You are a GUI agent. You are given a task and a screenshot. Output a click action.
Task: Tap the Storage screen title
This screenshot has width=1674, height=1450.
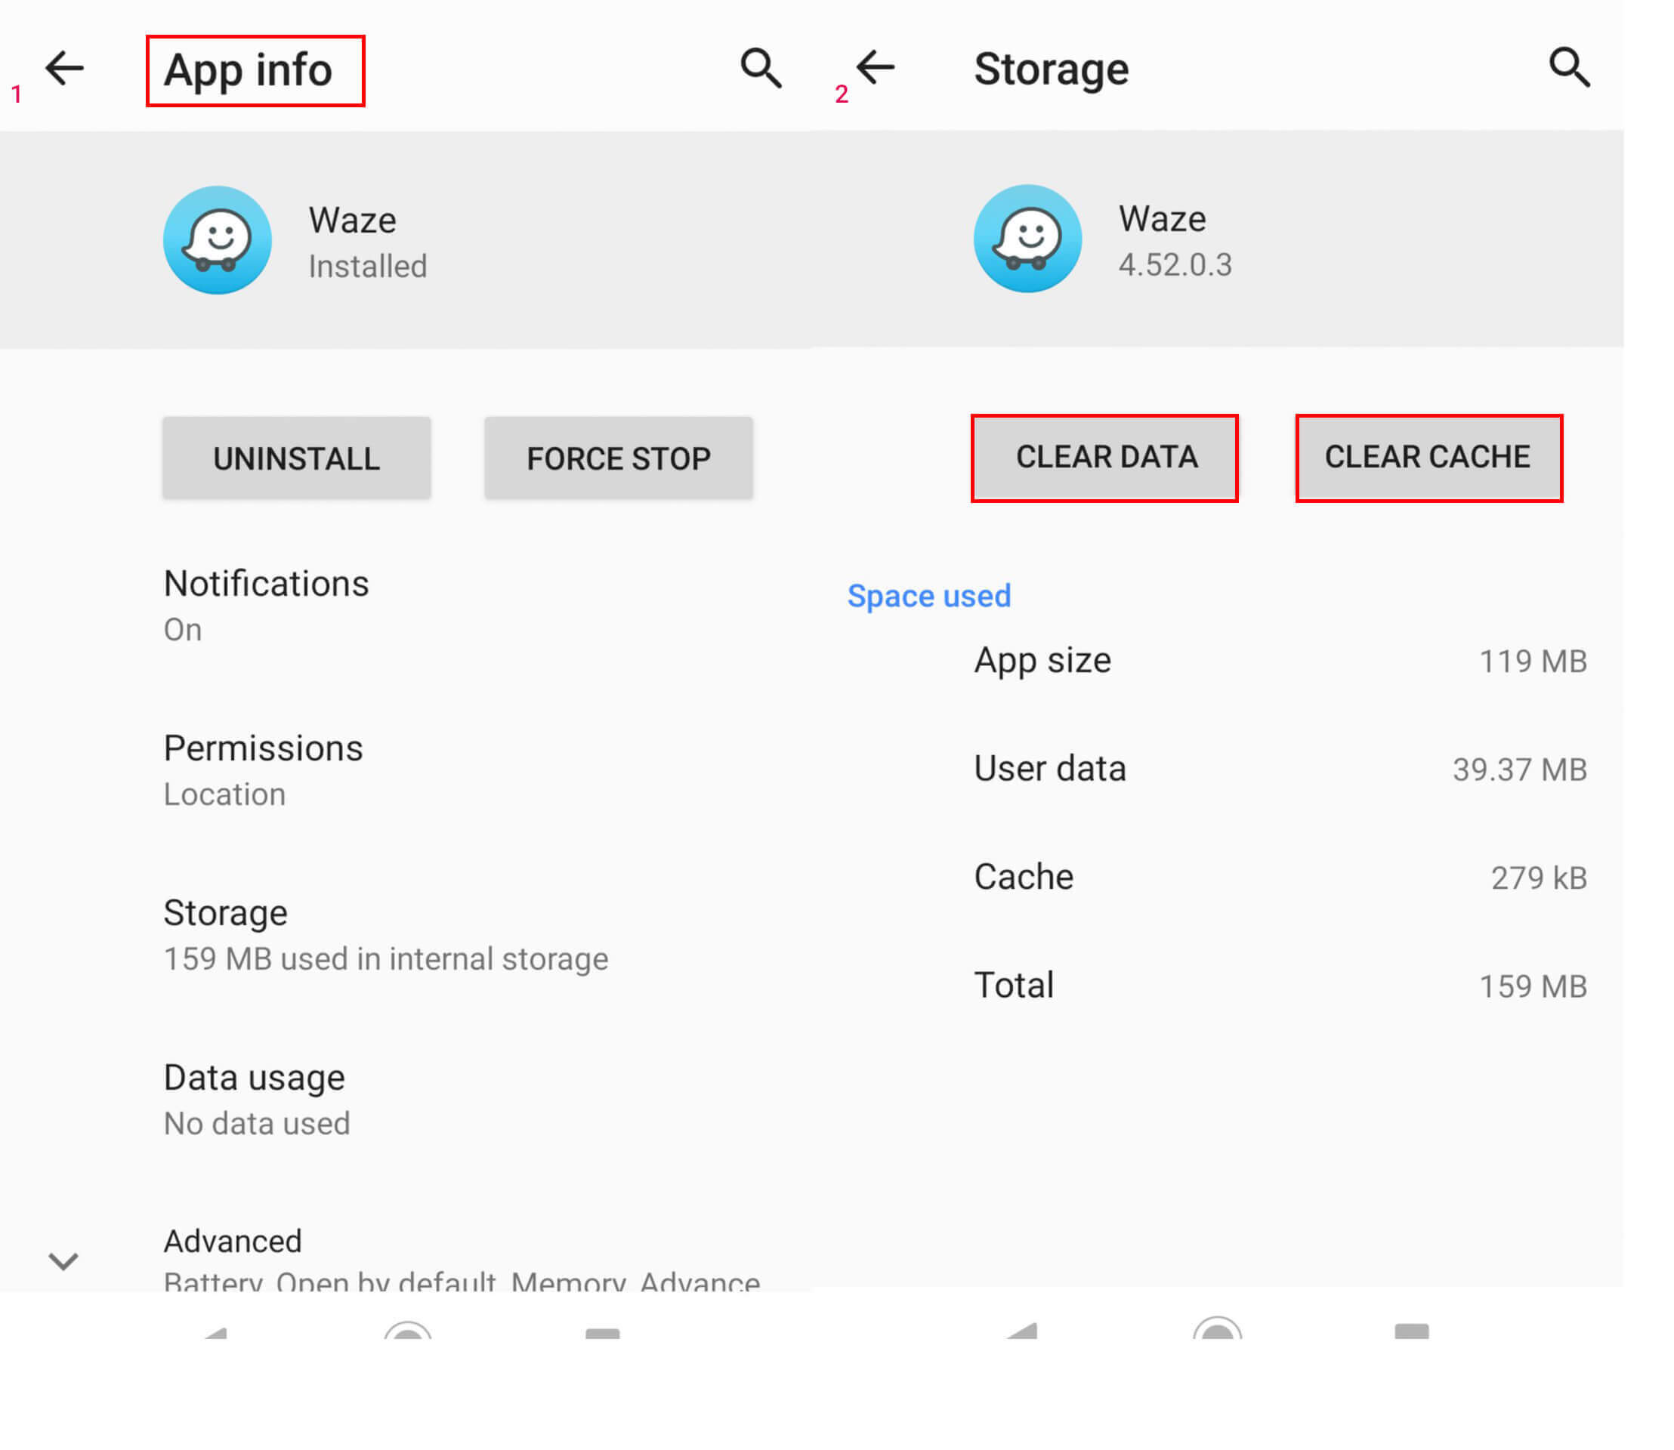[x=1051, y=69]
